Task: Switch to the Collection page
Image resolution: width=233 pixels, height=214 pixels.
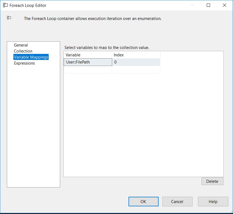Action: (23, 51)
